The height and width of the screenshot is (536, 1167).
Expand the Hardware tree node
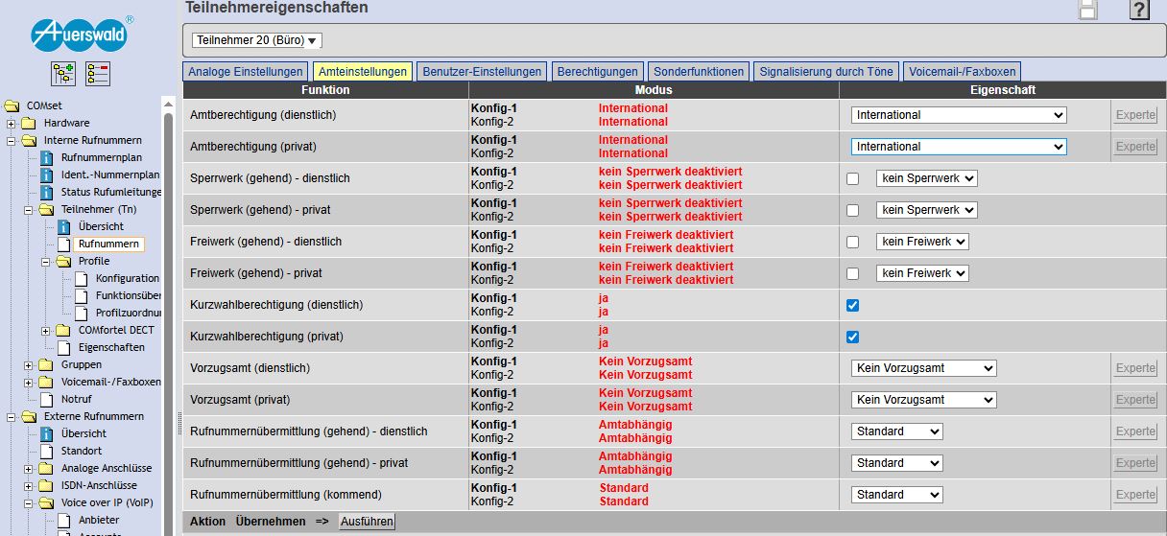pyautogui.click(x=12, y=123)
